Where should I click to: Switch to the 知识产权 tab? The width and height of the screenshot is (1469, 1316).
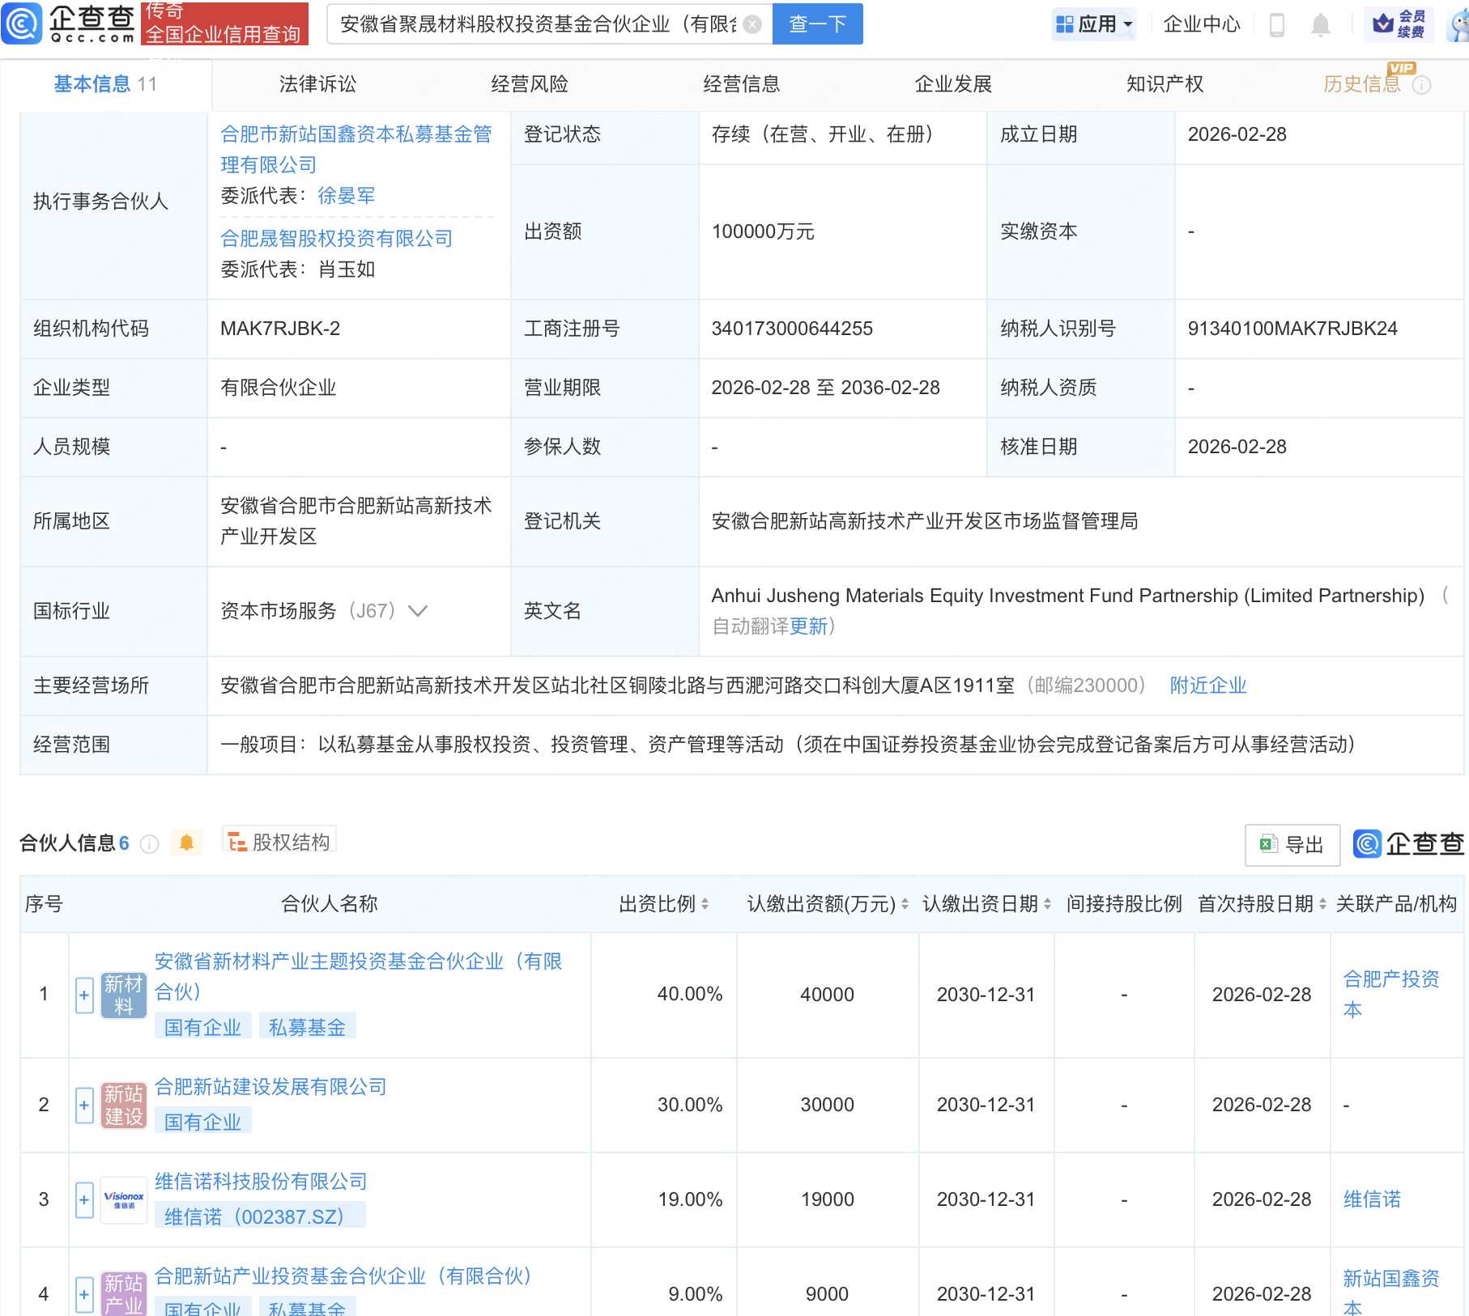[1165, 84]
